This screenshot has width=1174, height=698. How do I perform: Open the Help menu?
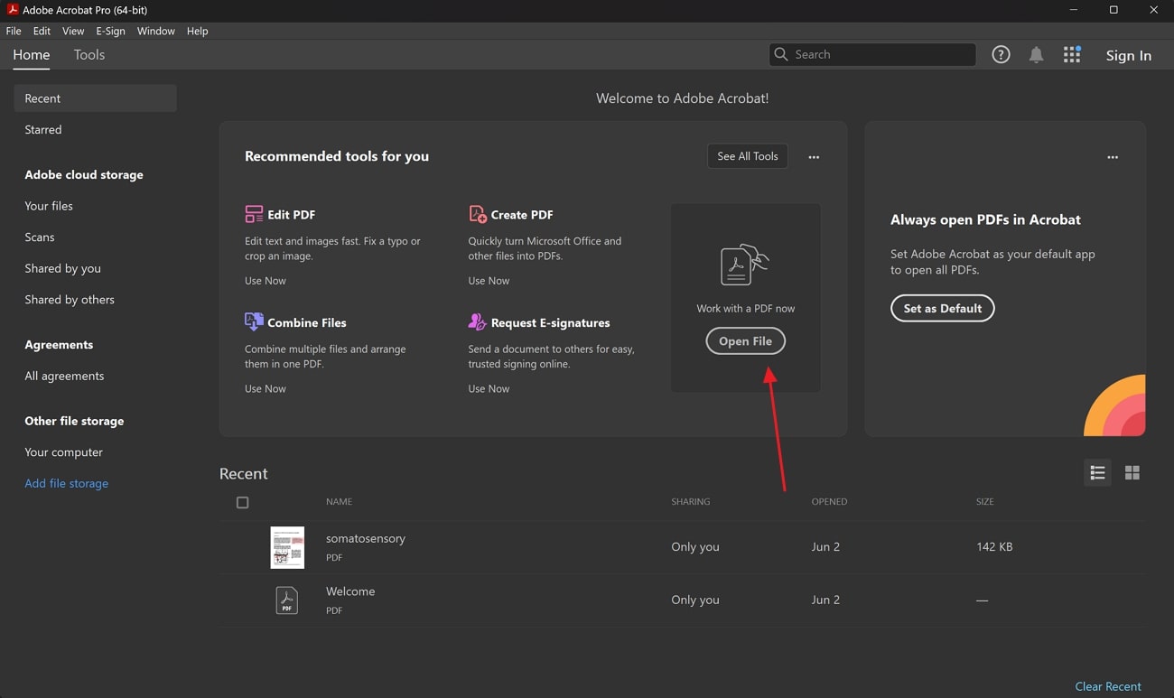coord(198,31)
